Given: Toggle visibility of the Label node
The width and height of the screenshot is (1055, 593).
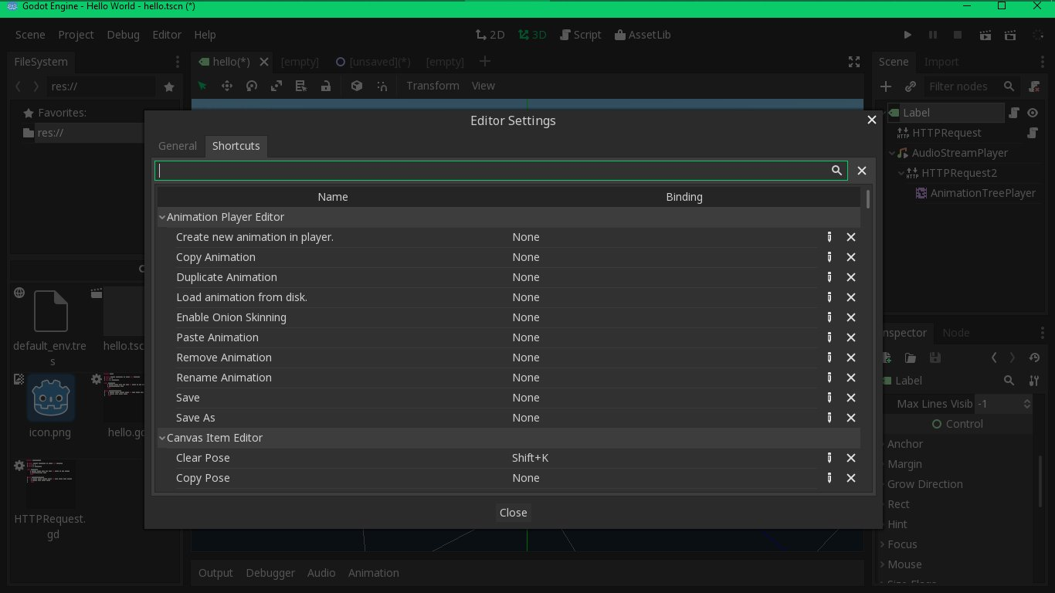Looking at the screenshot, I should click(1033, 113).
